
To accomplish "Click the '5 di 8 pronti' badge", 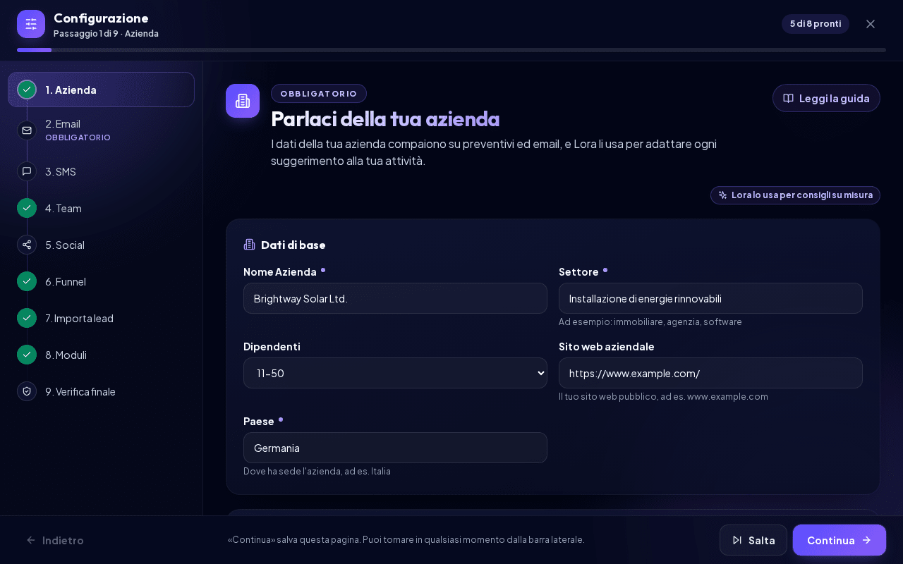I will point(816,24).
